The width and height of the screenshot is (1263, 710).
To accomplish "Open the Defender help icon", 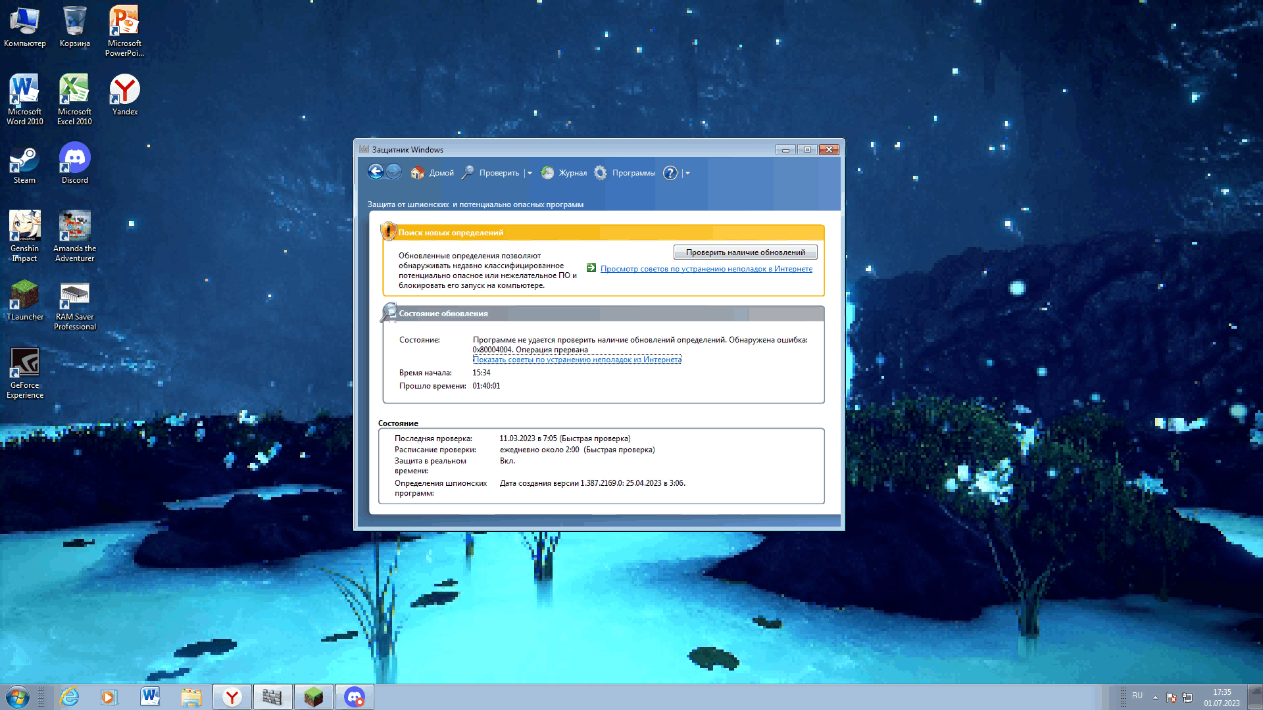I will (670, 173).
